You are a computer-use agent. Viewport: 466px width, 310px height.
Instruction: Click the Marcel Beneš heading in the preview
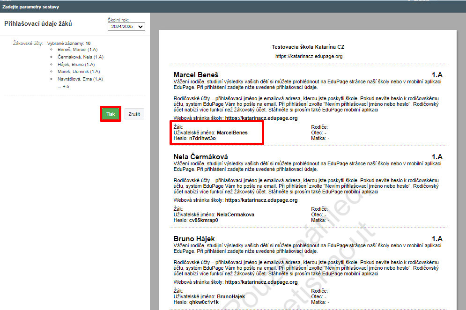[196, 75]
